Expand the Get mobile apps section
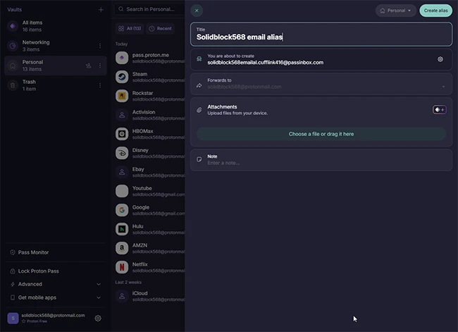Screen dimensions: 458x332 pyautogui.click(x=98, y=297)
